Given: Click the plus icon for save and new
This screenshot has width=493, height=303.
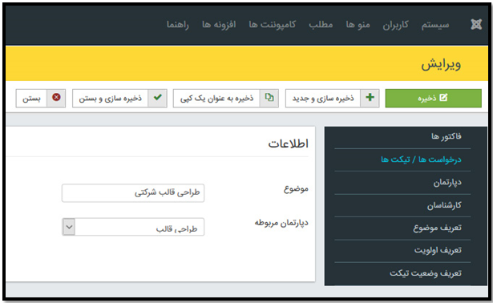Looking at the screenshot, I should point(370,98).
